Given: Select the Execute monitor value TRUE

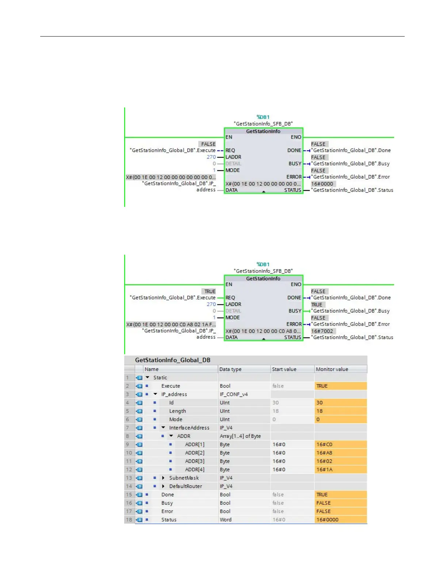Looking at the screenshot, I should (x=341, y=386).
